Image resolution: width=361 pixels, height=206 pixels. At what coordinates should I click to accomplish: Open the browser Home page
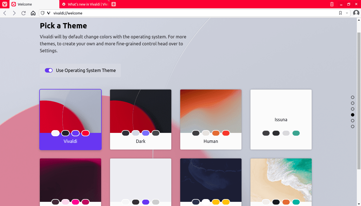pos(33,13)
